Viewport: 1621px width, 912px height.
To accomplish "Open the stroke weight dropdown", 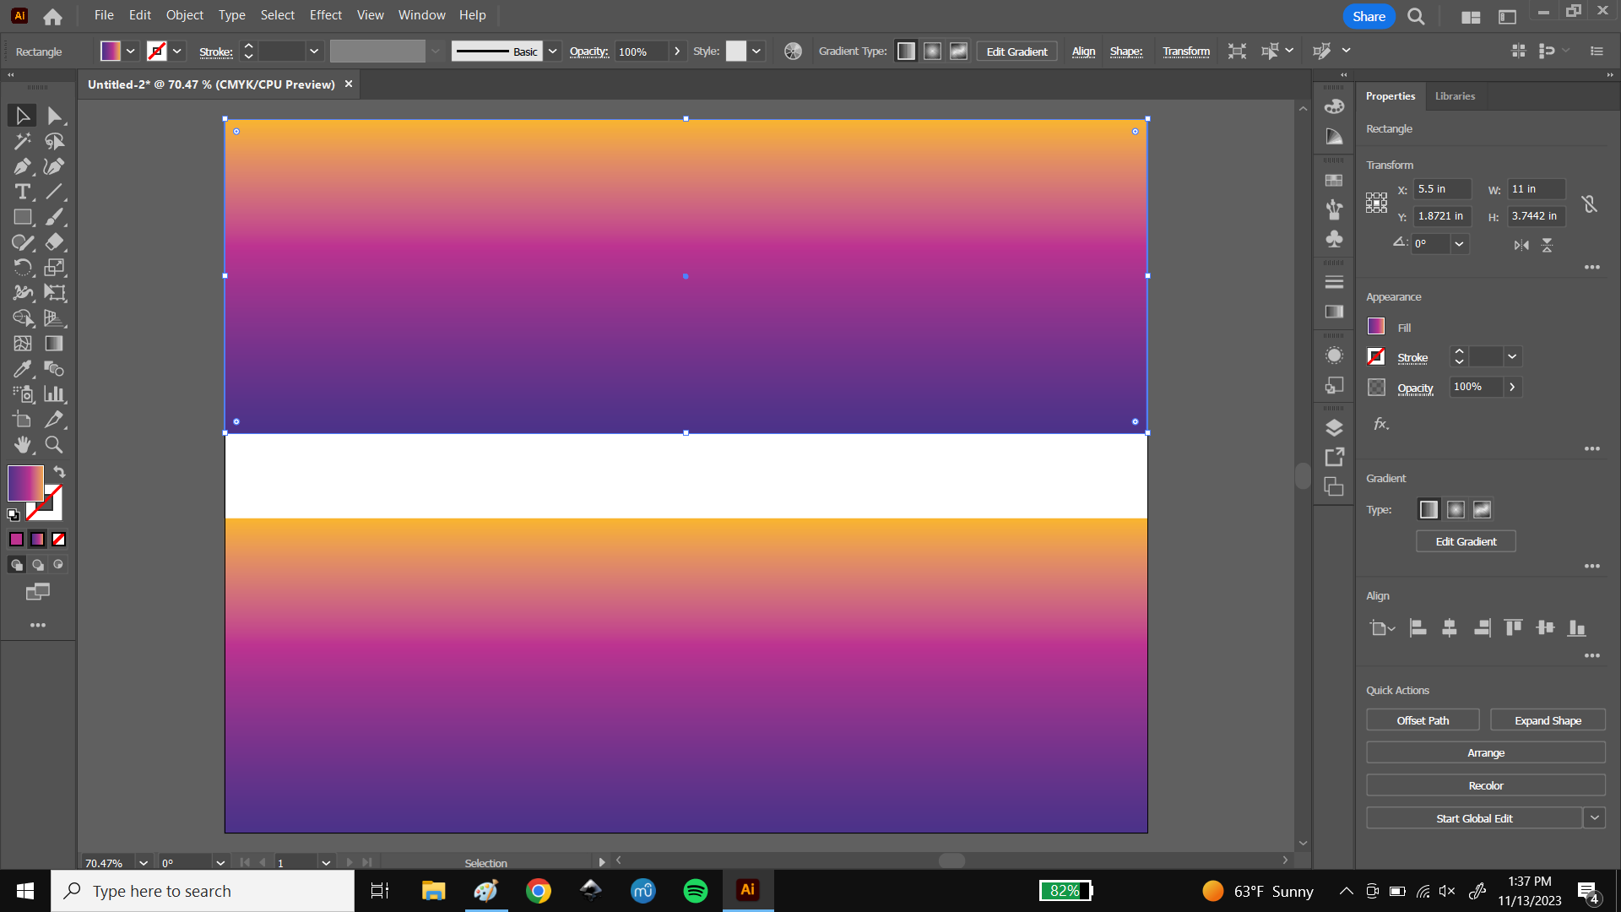I will [x=313, y=52].
